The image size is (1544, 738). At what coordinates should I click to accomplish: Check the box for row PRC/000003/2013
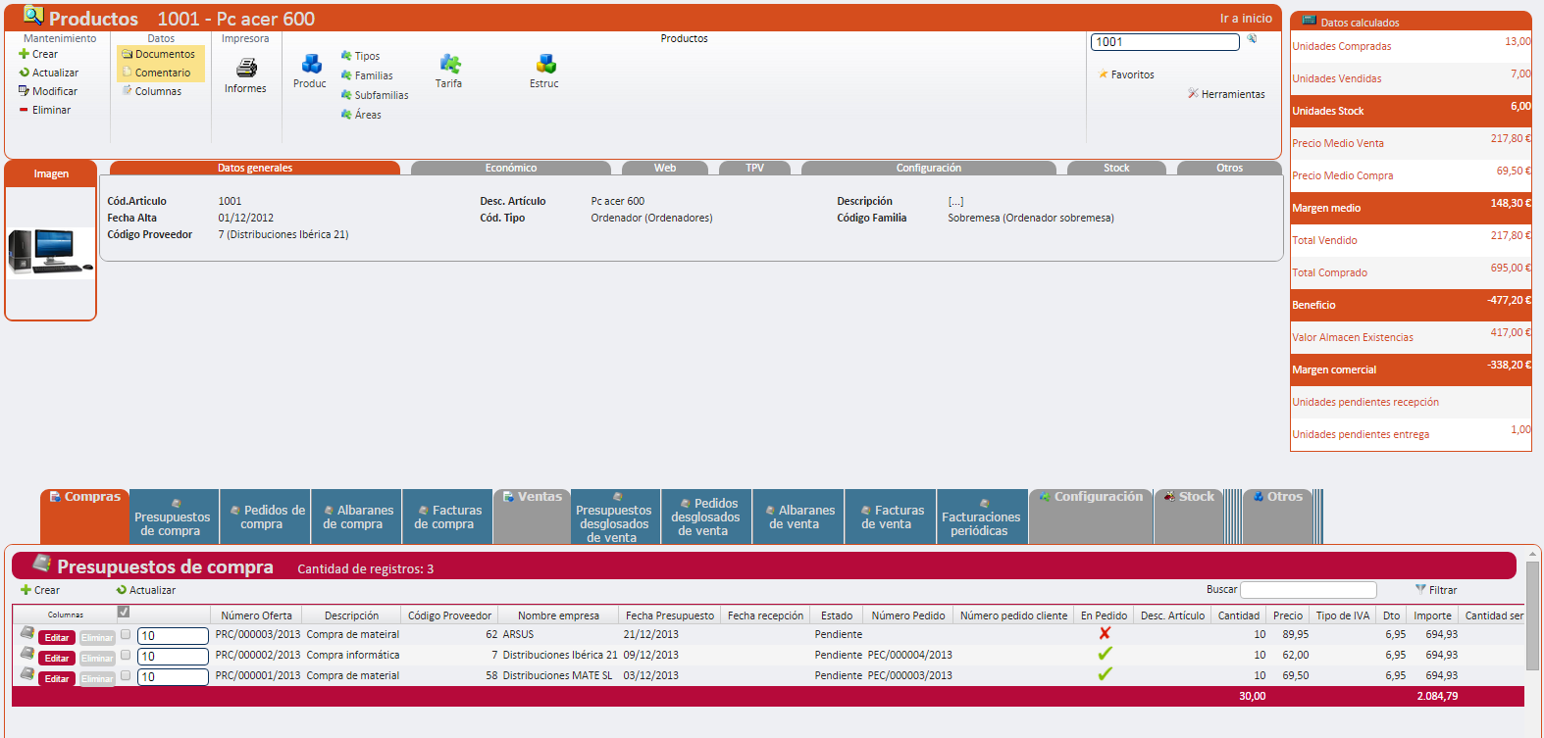126,634
